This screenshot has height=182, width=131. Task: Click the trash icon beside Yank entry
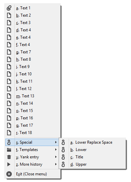point(9,157)
